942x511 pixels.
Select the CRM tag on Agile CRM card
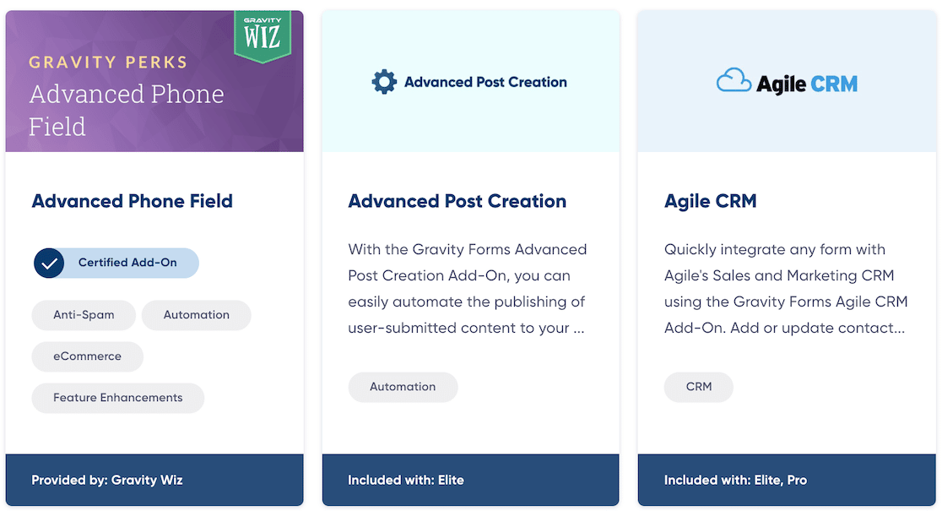coord(698,387)
